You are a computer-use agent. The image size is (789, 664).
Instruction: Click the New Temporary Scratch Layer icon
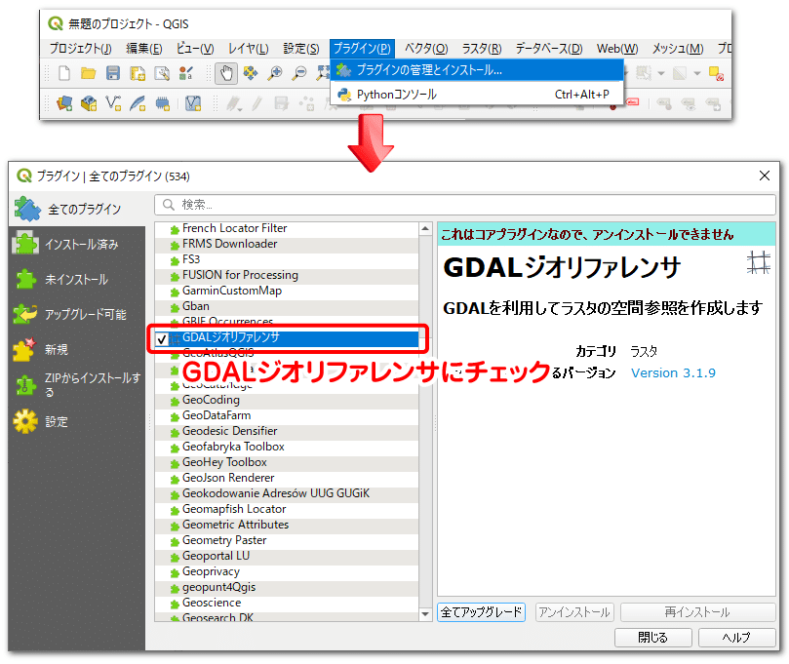click(x=162, y=103)
